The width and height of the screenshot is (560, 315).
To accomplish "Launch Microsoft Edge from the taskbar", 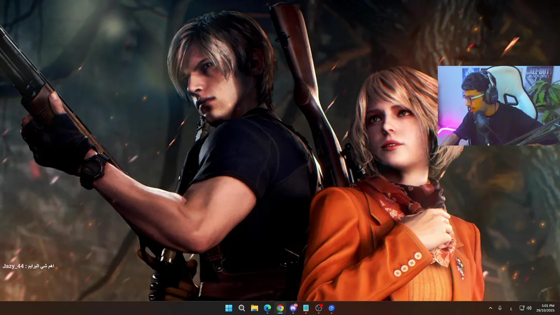I will coord(267,308).
